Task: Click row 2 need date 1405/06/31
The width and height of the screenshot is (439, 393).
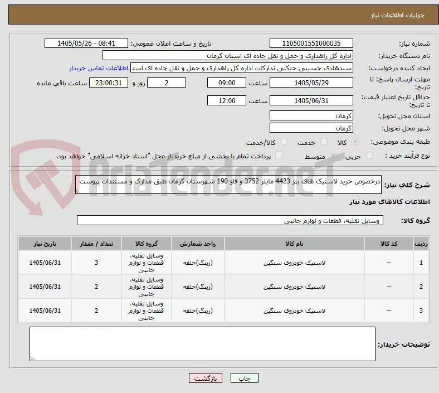Action: click(45, 287)
